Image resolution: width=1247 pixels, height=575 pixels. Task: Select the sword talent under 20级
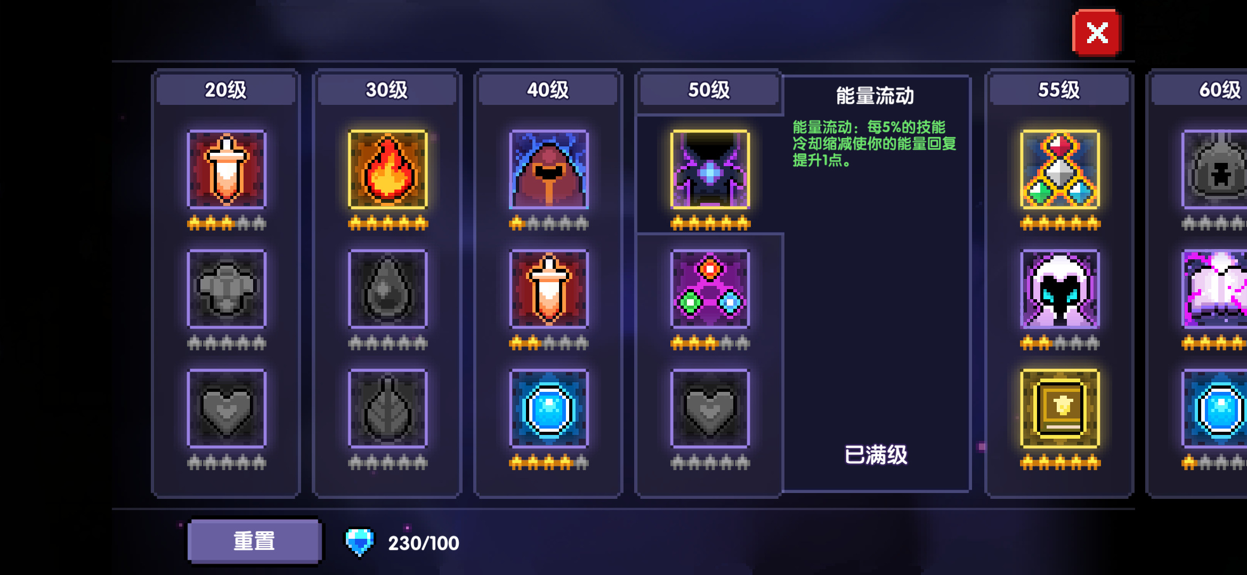point(226,169)
